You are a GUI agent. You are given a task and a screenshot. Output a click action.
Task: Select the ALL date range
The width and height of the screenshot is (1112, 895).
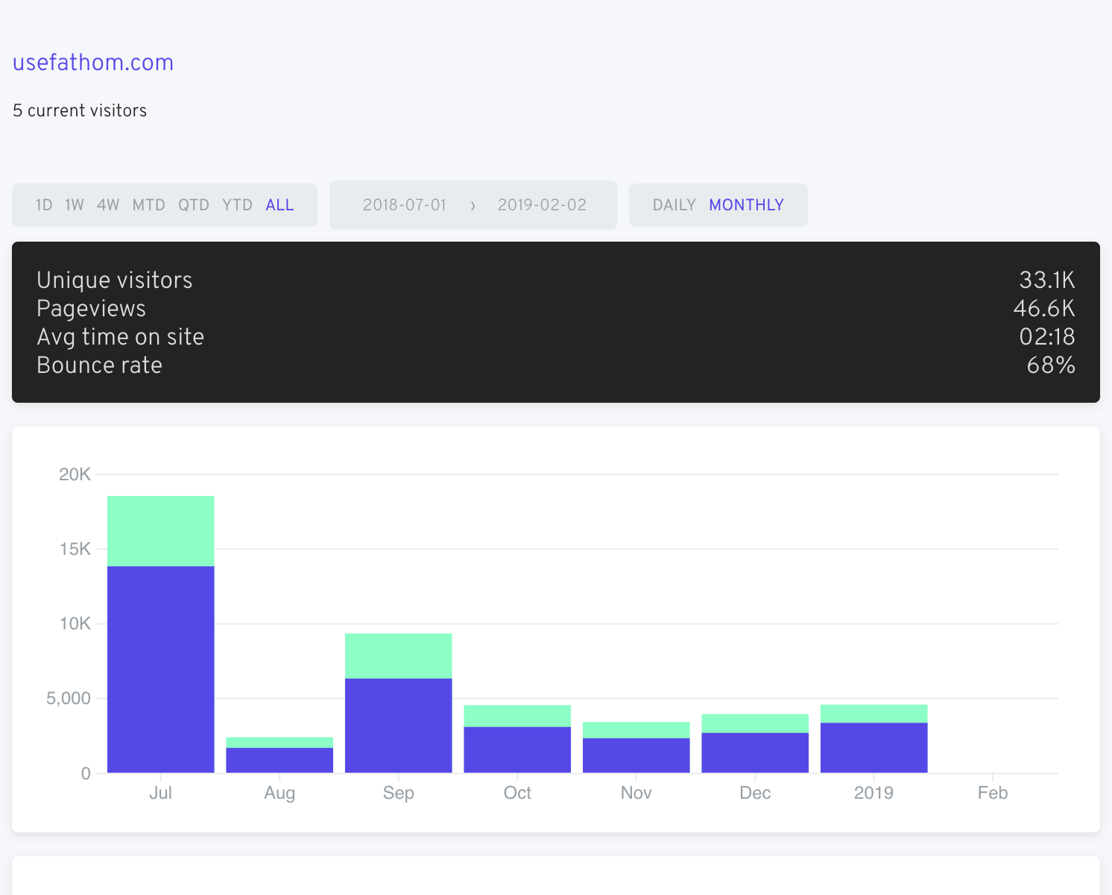[279, 205]
